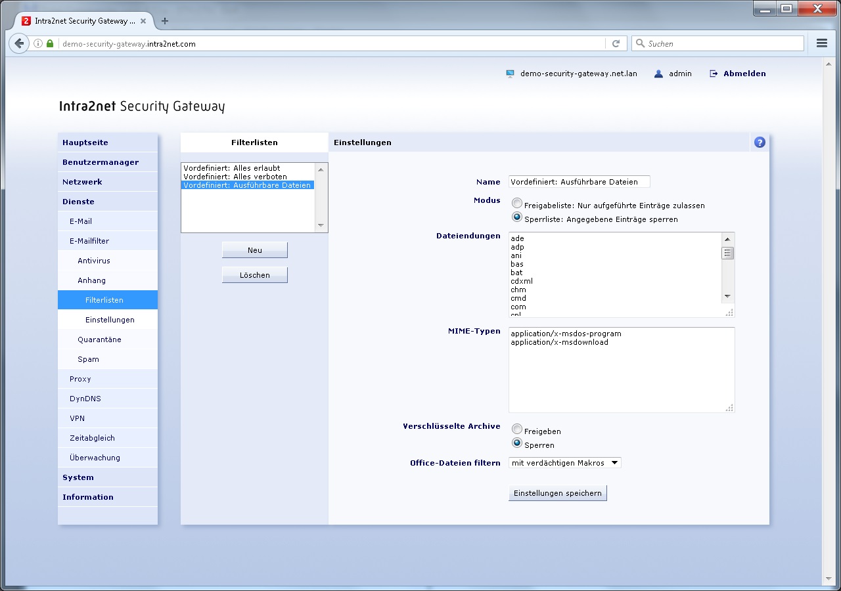The height and width of the screenshot is (591, 841).
Task: Reload the page with the refresh icon
Action: [616, 43]
